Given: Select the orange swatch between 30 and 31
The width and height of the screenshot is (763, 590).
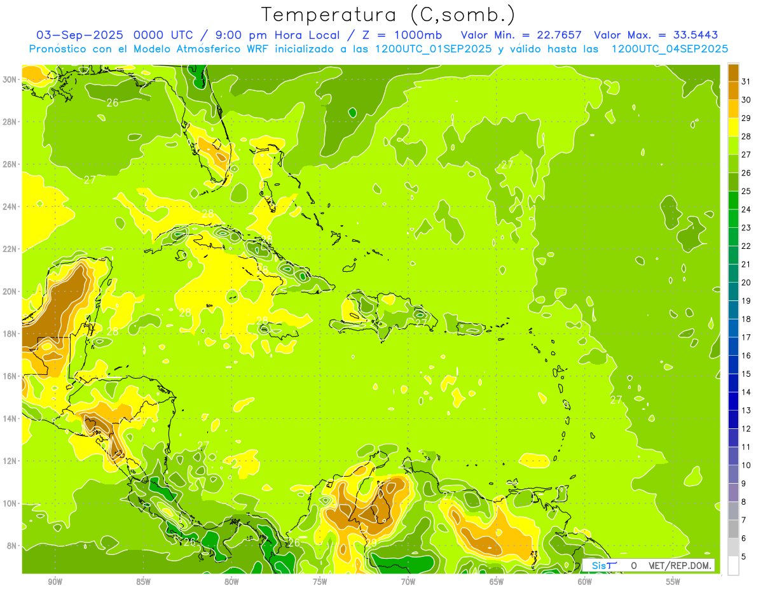Looking at the screenshot, I should [733, 90].
